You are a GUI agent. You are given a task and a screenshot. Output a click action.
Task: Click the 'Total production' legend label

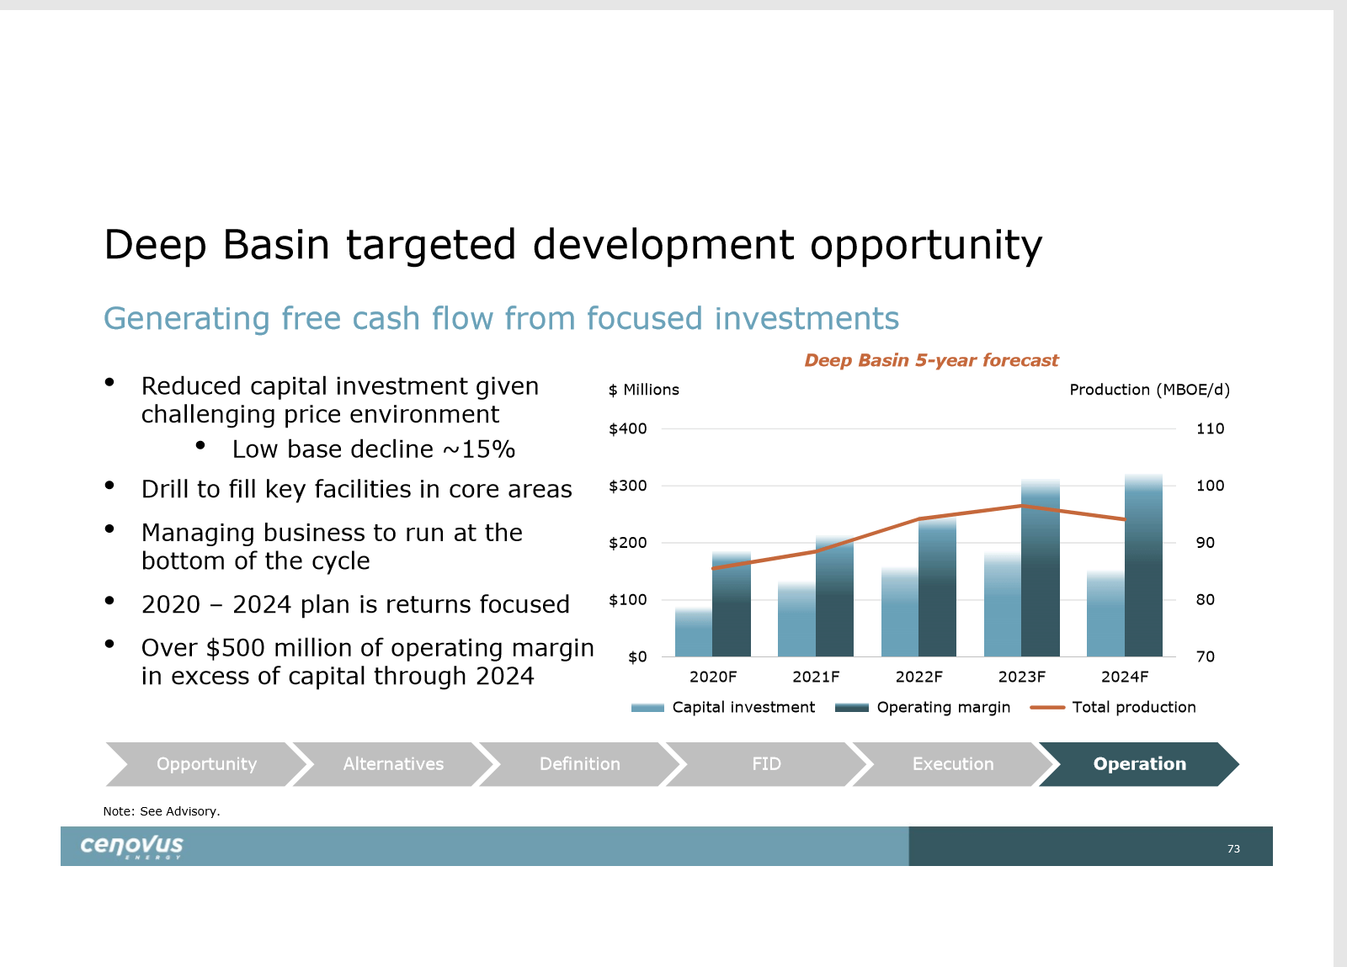1134,708
